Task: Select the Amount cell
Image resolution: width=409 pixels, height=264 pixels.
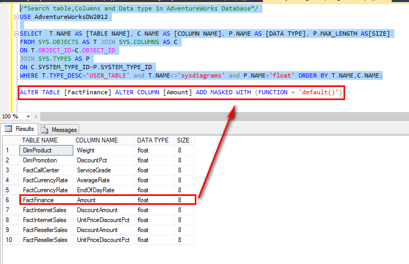Action: point(104,200)
